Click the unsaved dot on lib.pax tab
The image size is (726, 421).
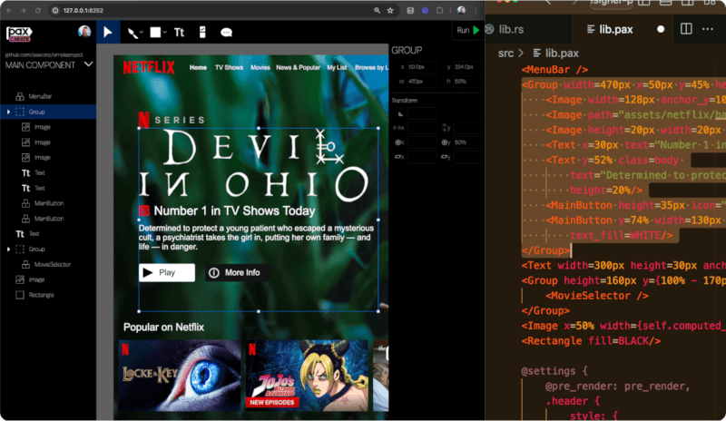click(x=661, y=29)
